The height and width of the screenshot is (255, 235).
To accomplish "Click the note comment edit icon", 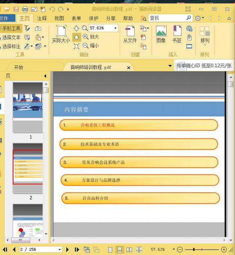I will pos(27,37).
